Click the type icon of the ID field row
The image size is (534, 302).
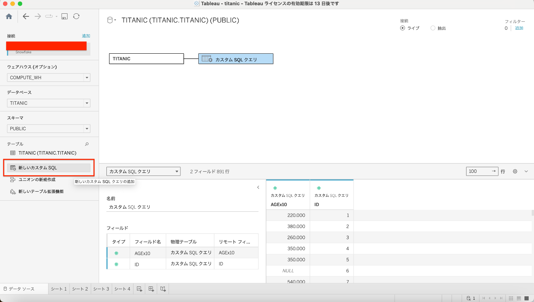click(x=117, y=264)
